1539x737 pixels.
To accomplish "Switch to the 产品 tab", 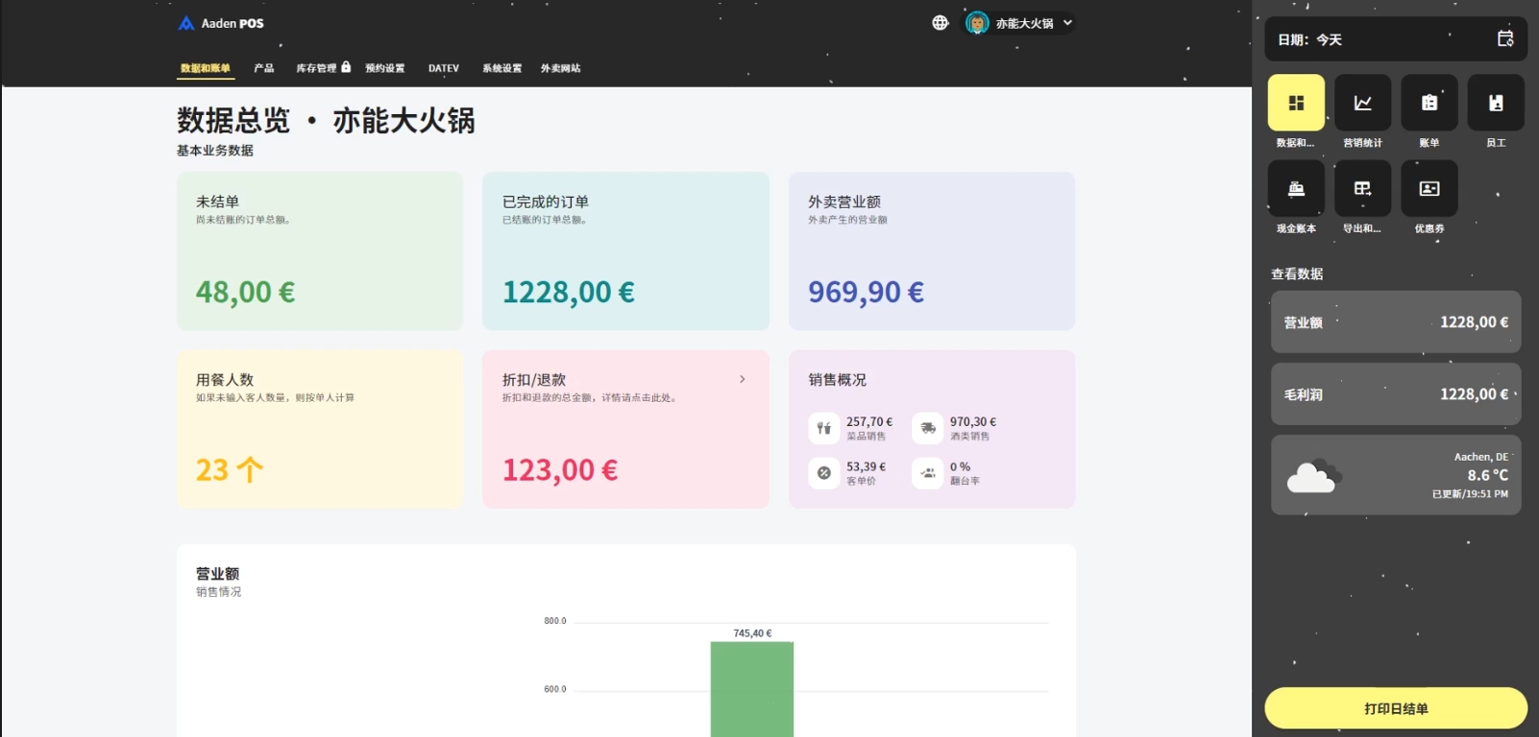I will [x=263, y=68].
